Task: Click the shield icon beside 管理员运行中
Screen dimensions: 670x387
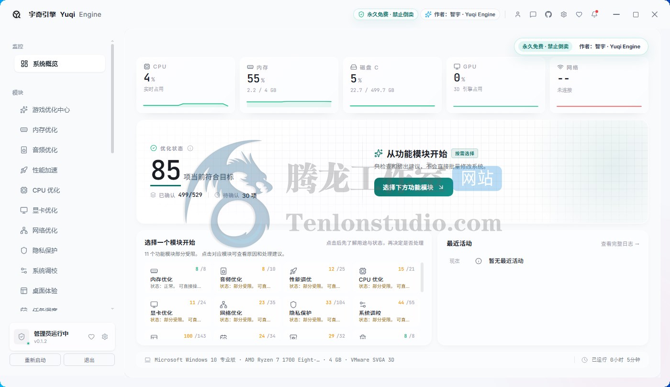Action: point(22,337)
